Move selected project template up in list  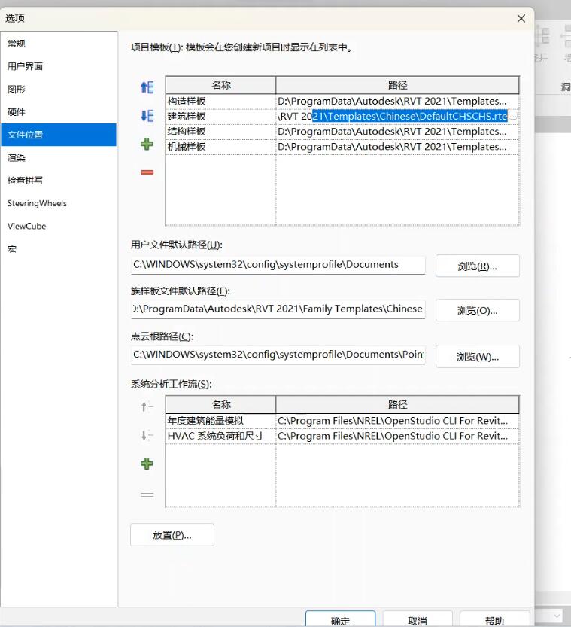pyautogui.click(x=147, y=87)
